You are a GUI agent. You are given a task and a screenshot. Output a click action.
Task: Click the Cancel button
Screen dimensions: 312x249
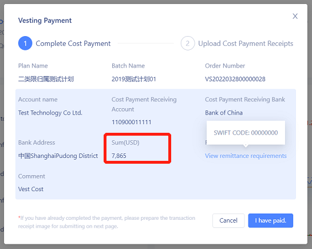click(x=228, y=220)
